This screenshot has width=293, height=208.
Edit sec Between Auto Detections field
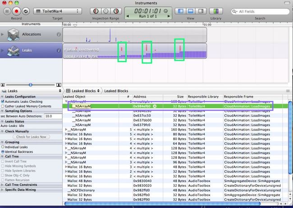coord(53,116)
